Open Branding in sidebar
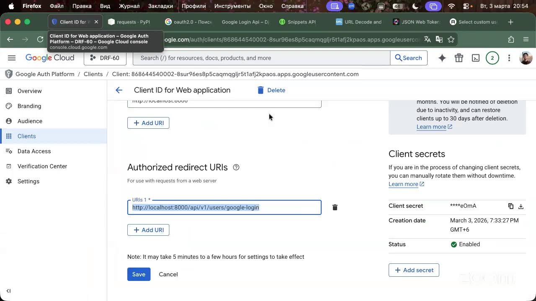Viewport: 536px width, 301px height. 54,106
